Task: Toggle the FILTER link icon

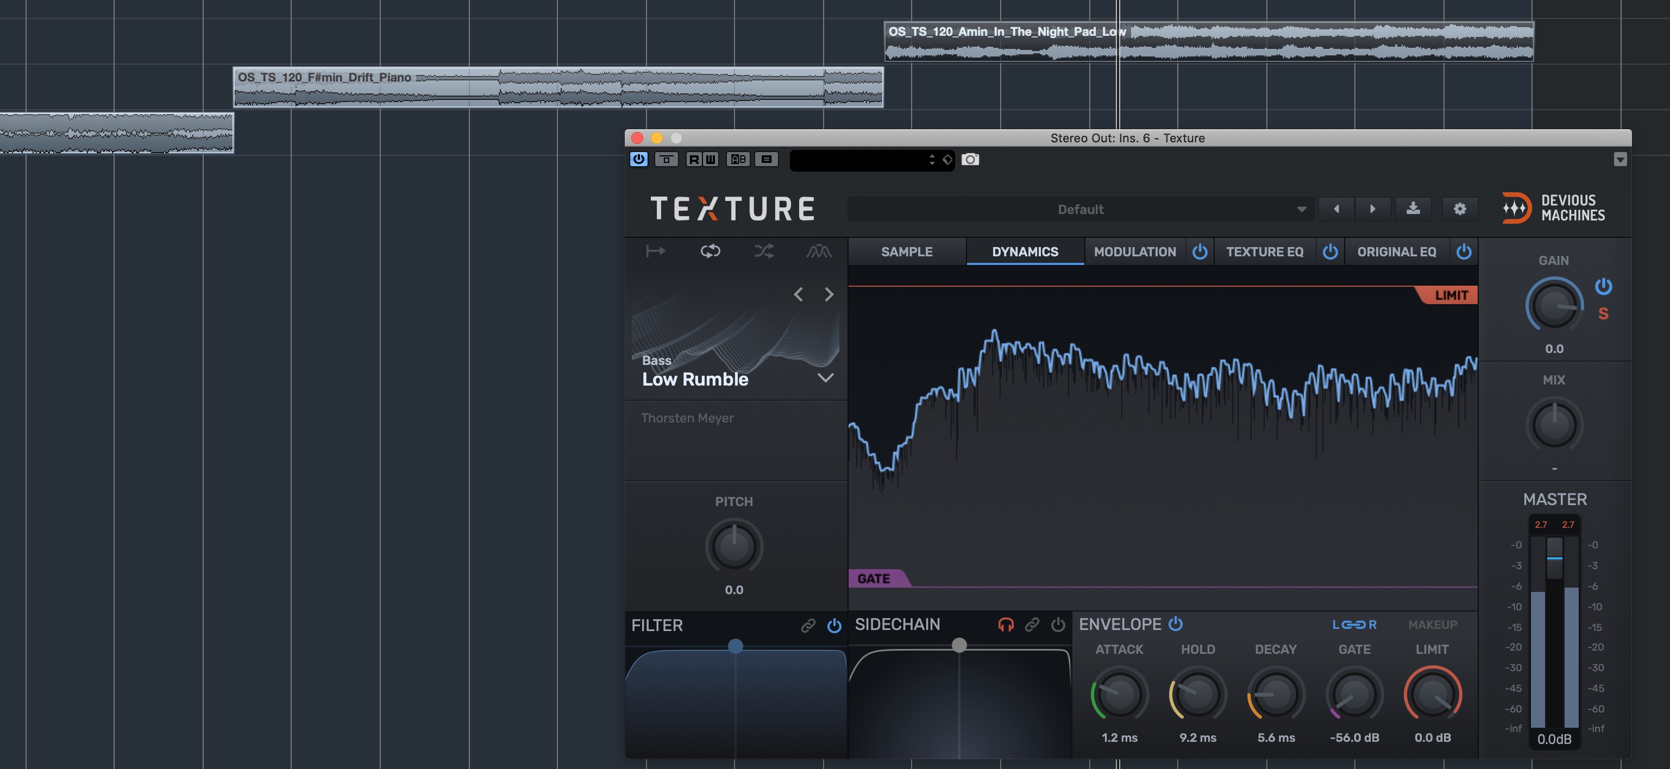Action: point(807,626)
